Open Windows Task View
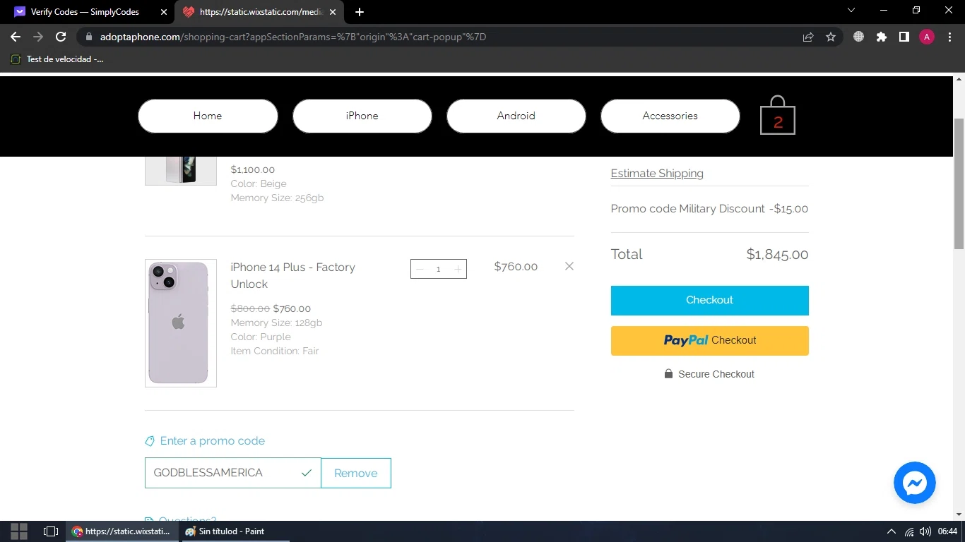This screenshot has height=542, width=965. tap(50, 531)
